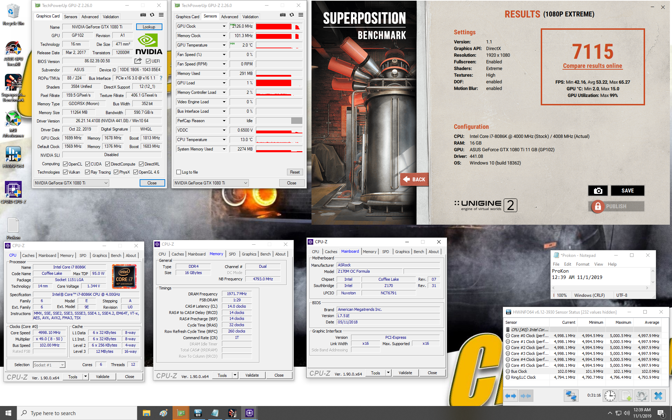This screenshot has width=672, height=420.
Task: Toggle the Ray Tracing checkbox
Action: (87, 172)
